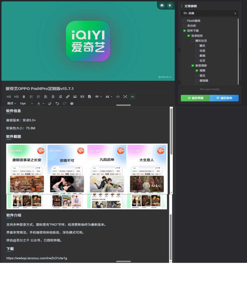
Task: Click the 文章参数 panel heading
Action: point(191,6)
